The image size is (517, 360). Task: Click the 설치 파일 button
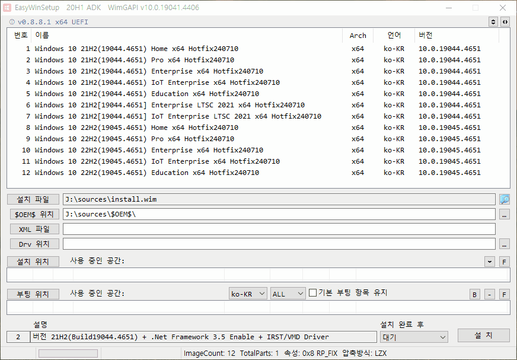coord(33,199)
